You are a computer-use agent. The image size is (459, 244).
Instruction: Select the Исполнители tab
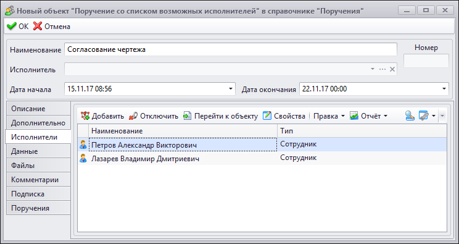coord(38,137)
